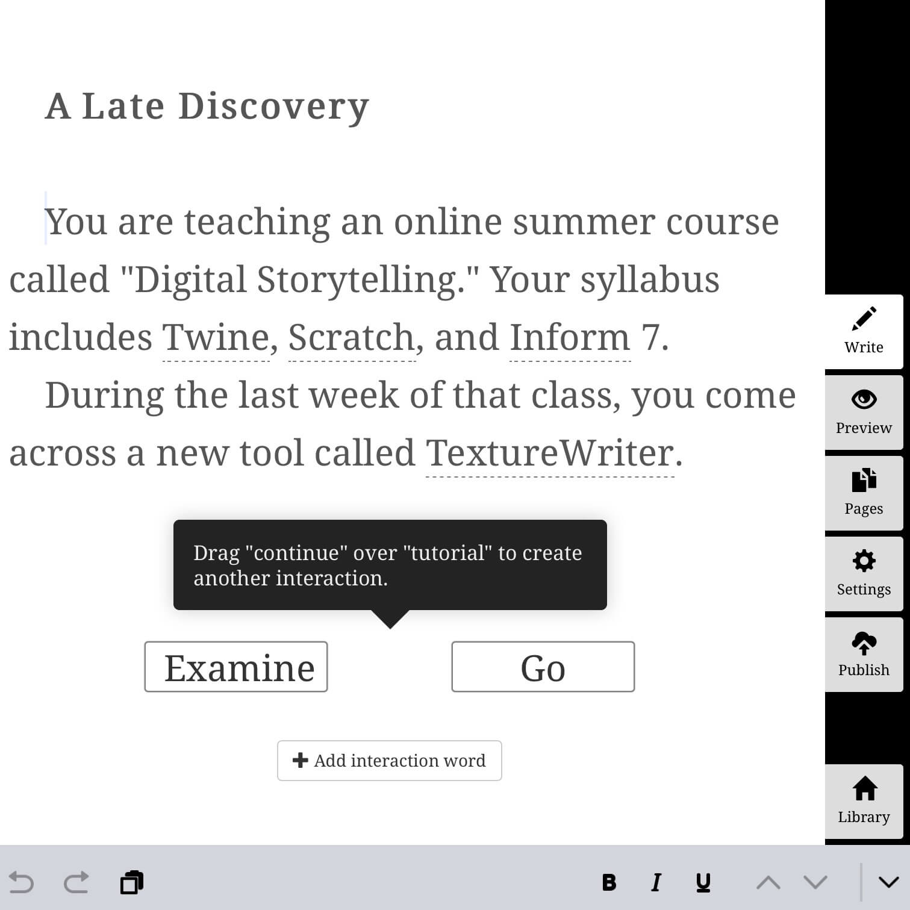Open story Settings gear
Image resolution: width=910 pixels, height=910 pixels.
point(864,573)
